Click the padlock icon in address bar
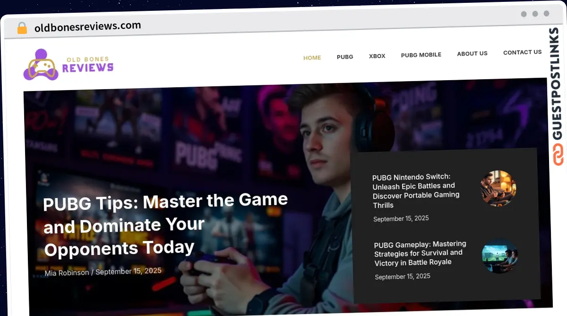Image resolution: width=567 pixels, height=316 pixels. [x=22, y=28]
